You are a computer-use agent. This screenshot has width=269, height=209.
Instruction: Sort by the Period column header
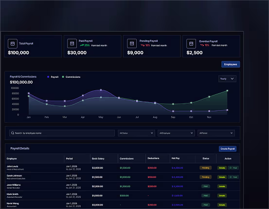pos(69,158)
